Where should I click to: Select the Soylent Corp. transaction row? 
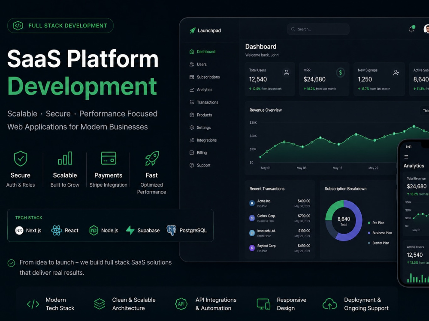pyautogui.click(x=280, y=248)
